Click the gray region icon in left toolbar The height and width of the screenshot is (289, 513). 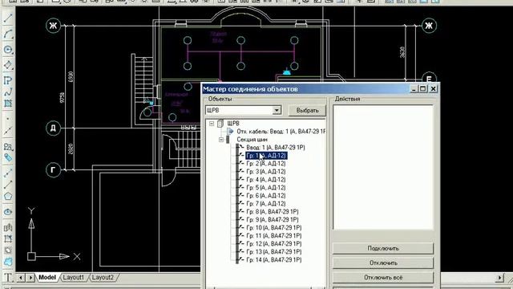coord(8,250)
